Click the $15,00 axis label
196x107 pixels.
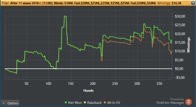[x=180, y=43]
